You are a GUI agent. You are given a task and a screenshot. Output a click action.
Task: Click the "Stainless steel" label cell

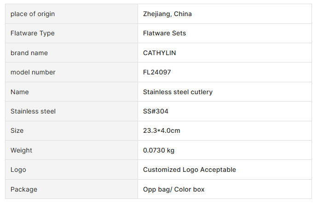[x=33, y=111]
